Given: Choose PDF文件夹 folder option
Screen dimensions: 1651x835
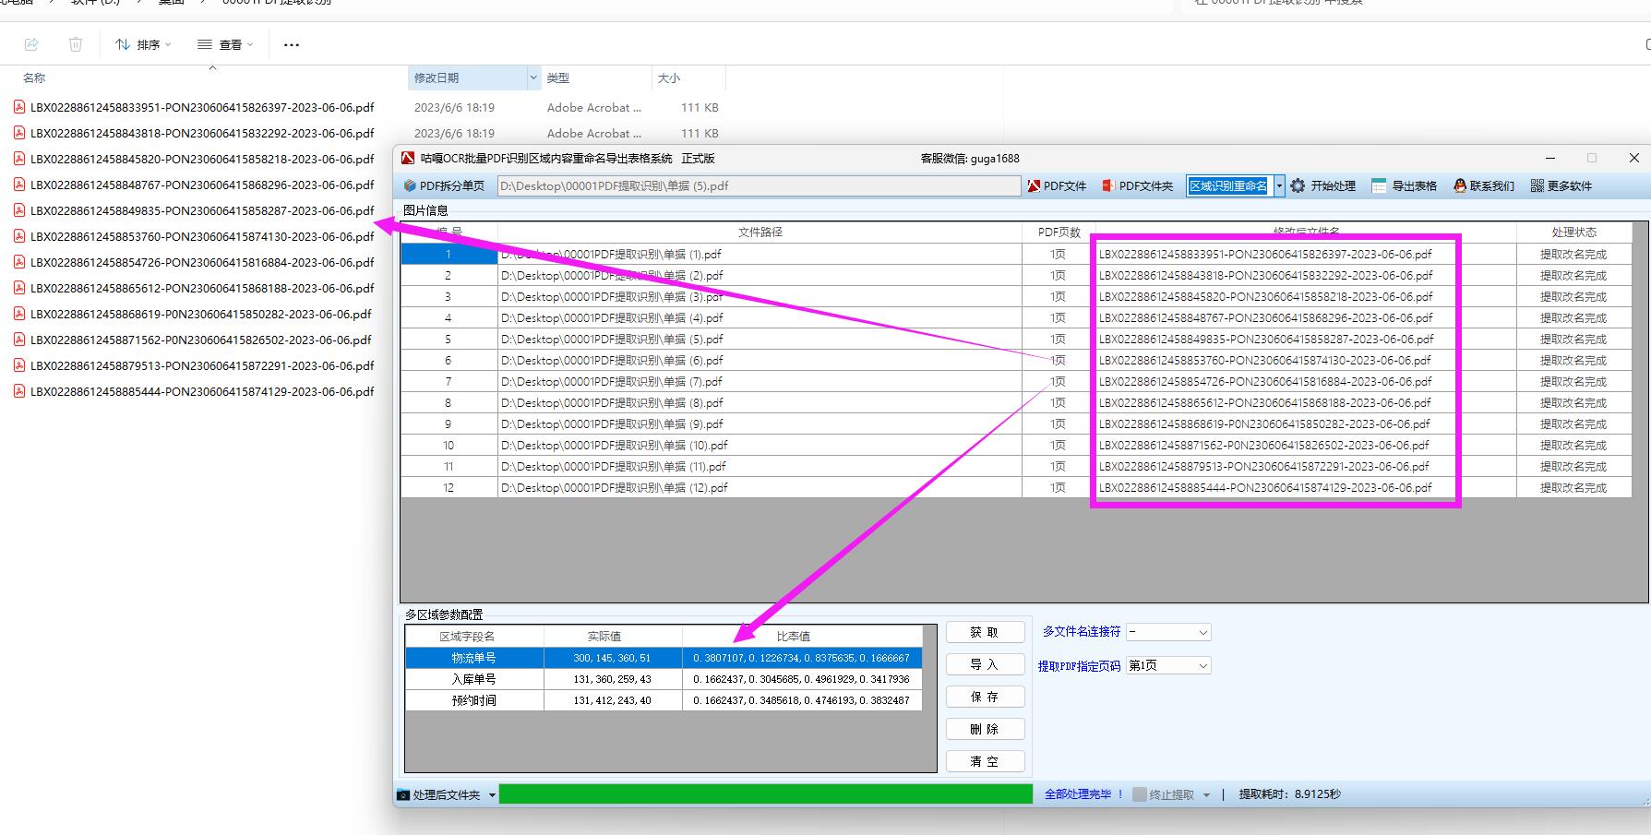Looking at the screenshot, I should click(x=1137, y=185).
